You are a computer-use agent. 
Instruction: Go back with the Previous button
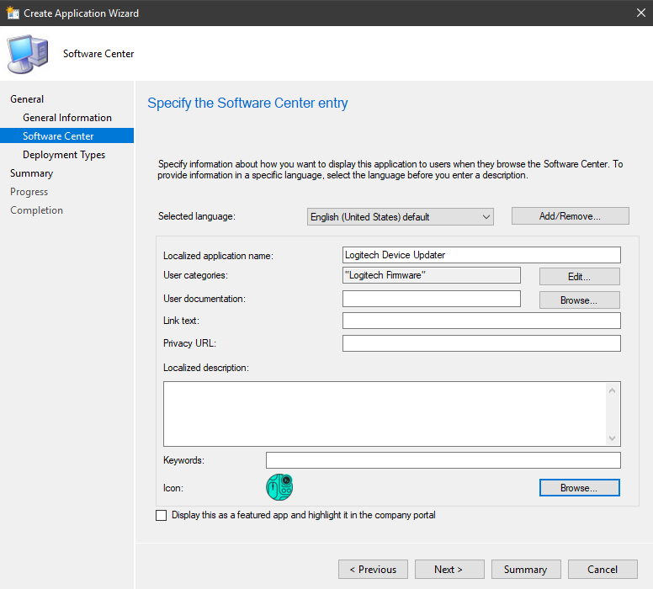click(373, 570)
